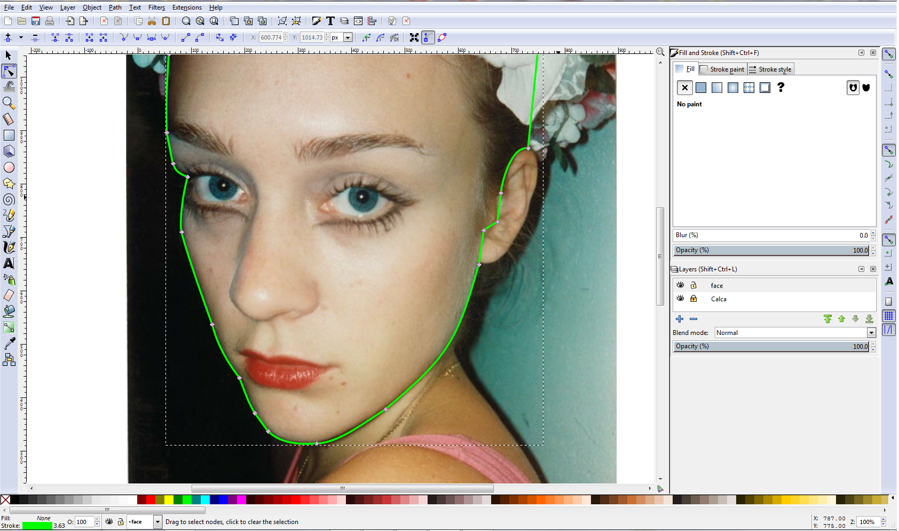The width and height of the screenshot is (899, 531).
Task: Raise layer to top in Layers panel
Action: (x=827, y=319)
